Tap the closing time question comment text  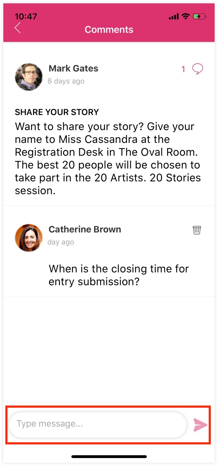119,275
